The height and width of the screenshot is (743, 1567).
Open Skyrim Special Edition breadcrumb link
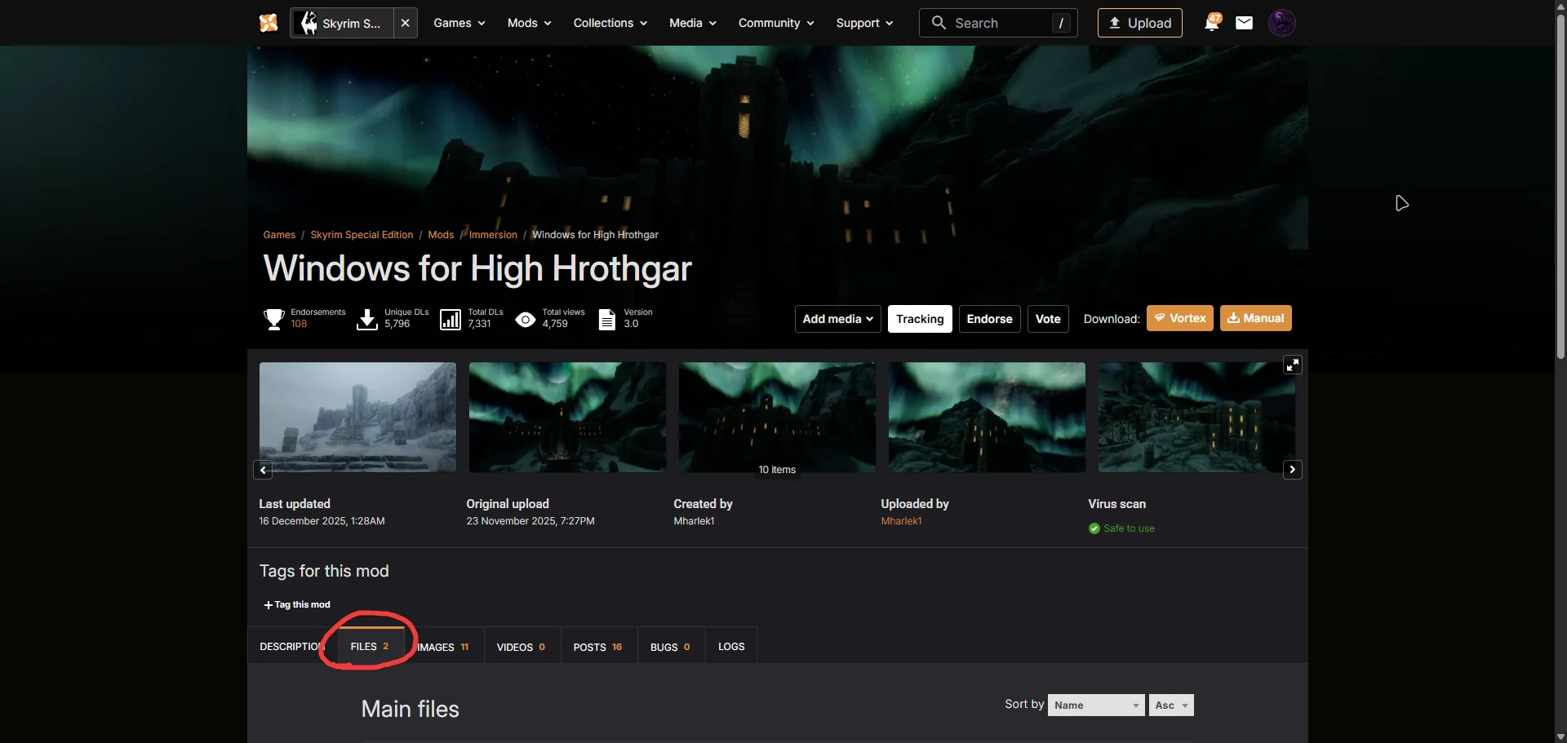tap(362, 235)
